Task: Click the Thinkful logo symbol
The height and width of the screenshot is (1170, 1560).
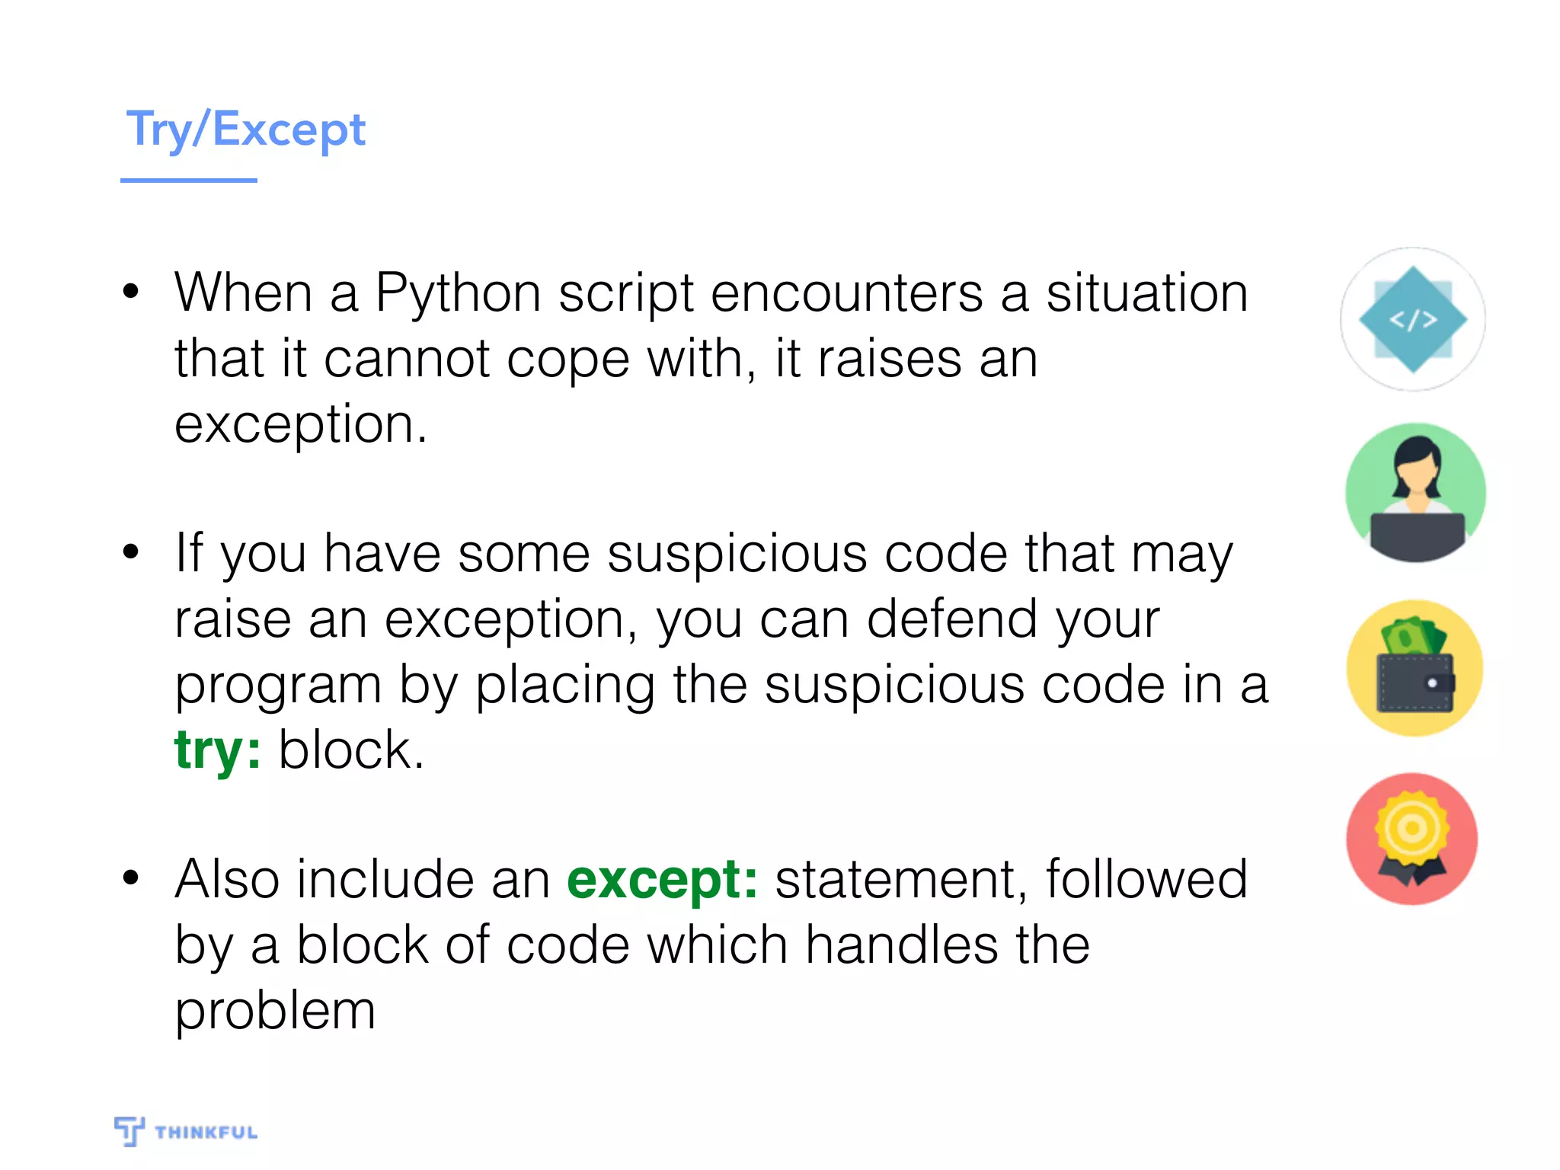Action: (129, 1130)
